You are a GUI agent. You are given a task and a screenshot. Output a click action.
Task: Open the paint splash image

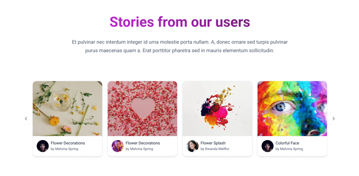pos(217,109)
